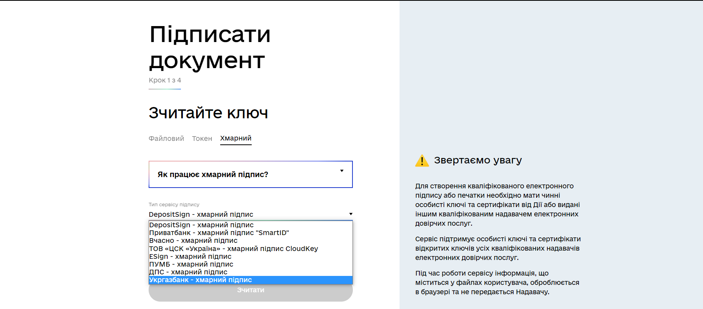Pick ESign - хмарний підпис option
Screen dimensions: 703x309
(x=251, y=256)
